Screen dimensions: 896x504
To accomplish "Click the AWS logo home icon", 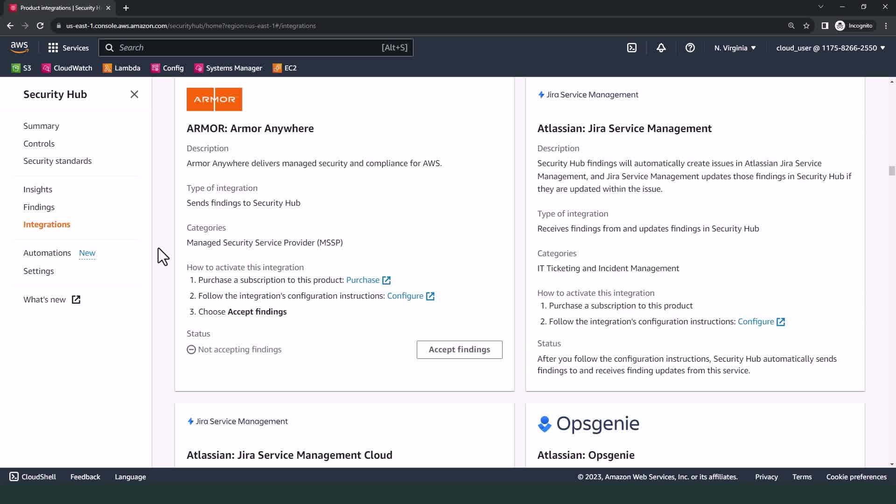I will pos(19,47).
